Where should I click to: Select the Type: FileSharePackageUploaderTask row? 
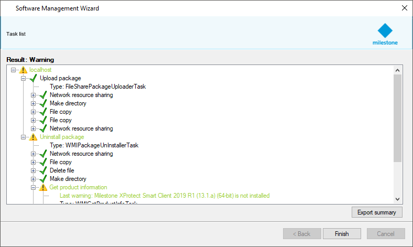[x=97, y=87]
